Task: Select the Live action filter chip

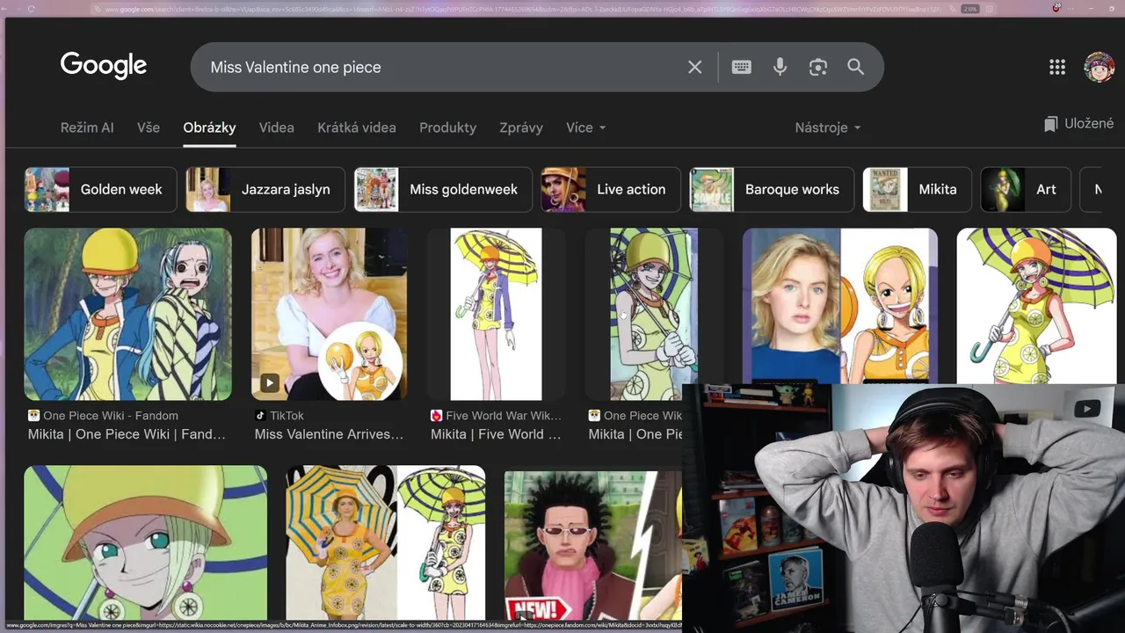Action: [x=611, y=189]
